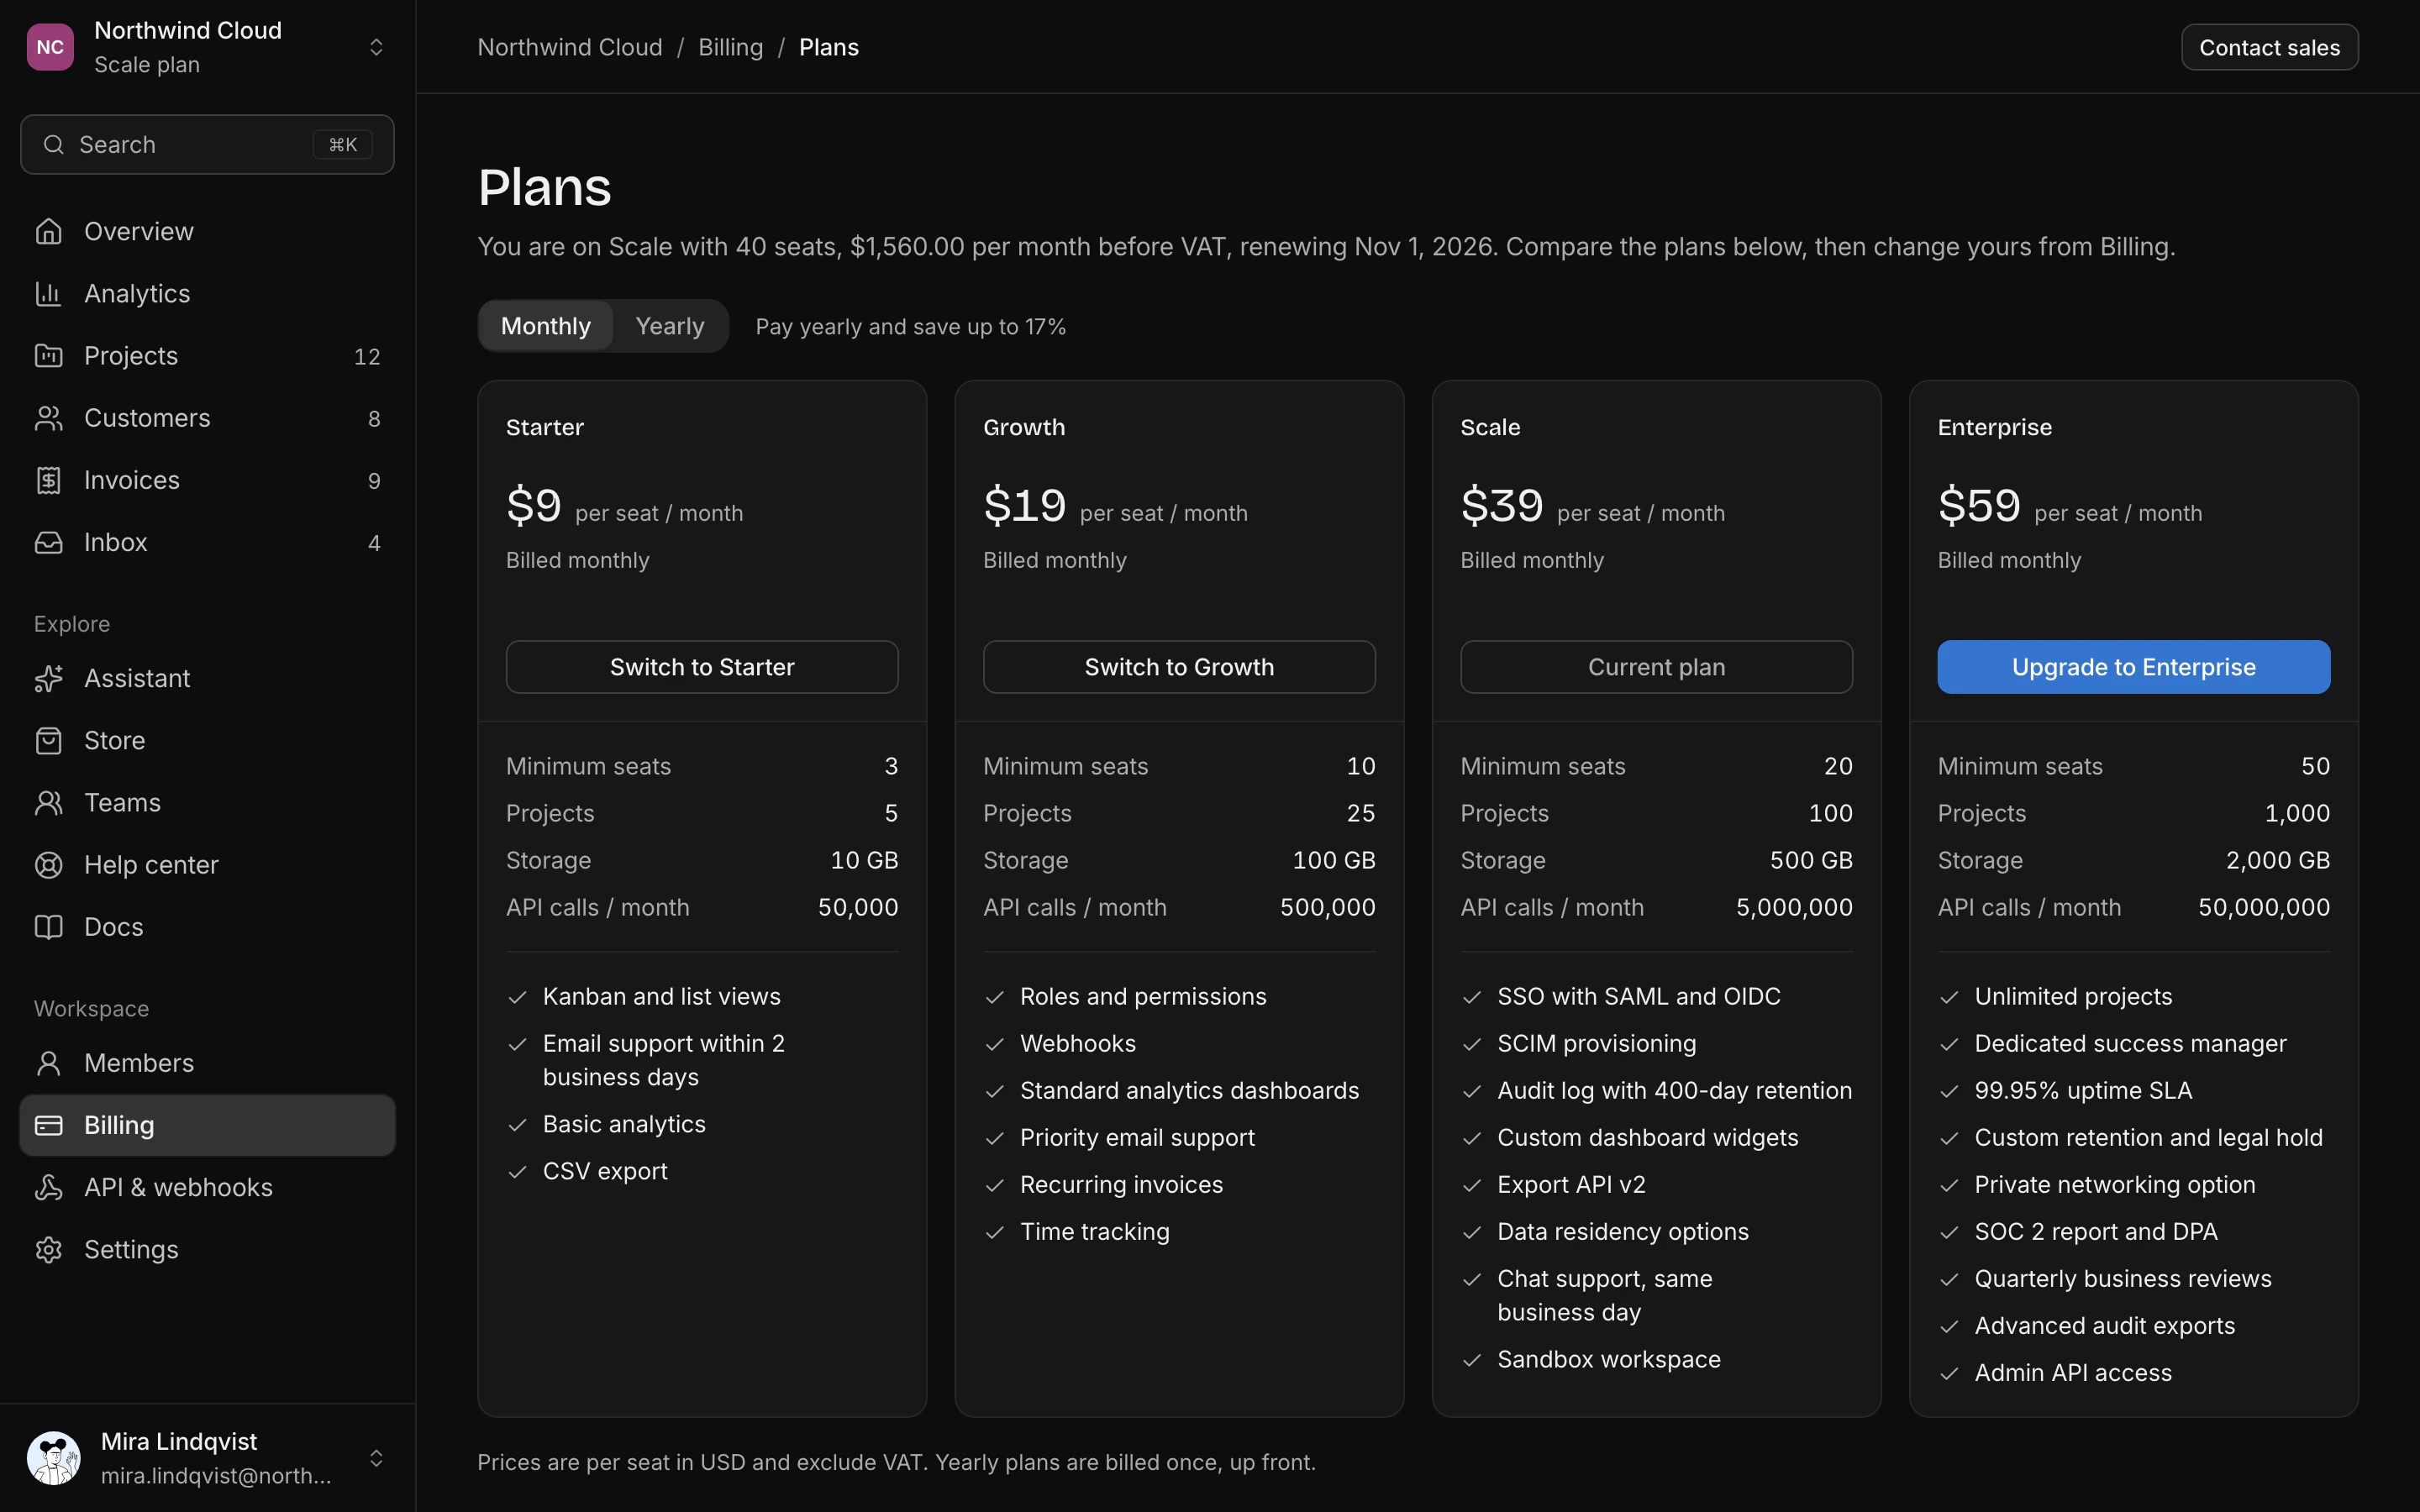This screenshot has width=2420, height=1512.
Task: Click the NC workspace logo badge
Action: 50,47
